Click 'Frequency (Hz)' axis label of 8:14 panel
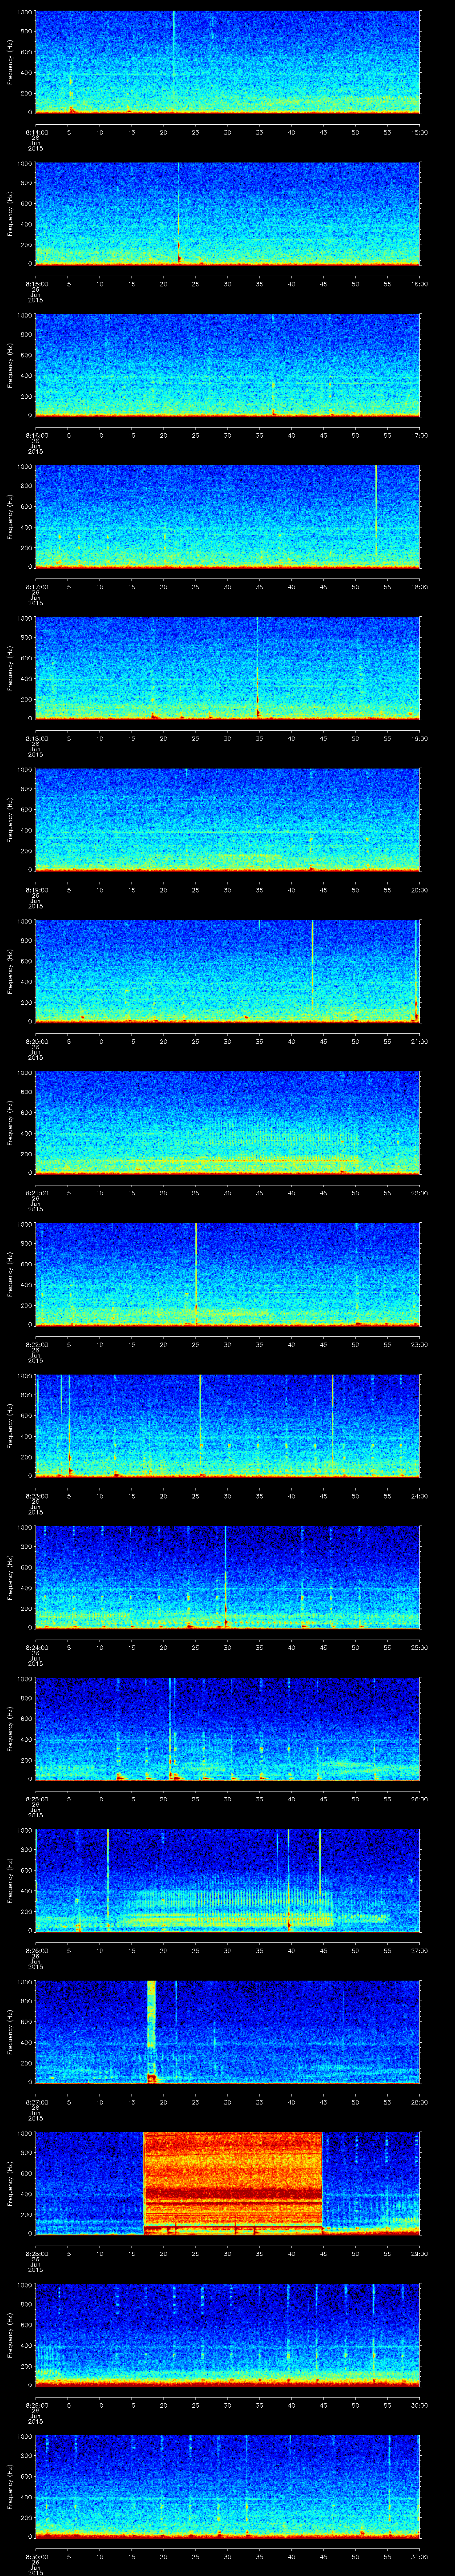The image size is (455, 2576). click(10, 62)
